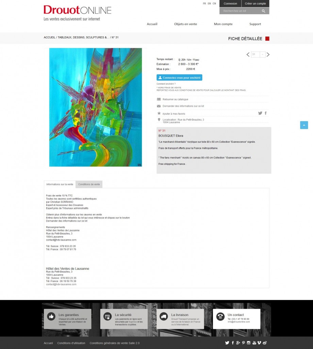Go to previous lot arrow
The image size is (313, 349).
(x=248, y=54)
